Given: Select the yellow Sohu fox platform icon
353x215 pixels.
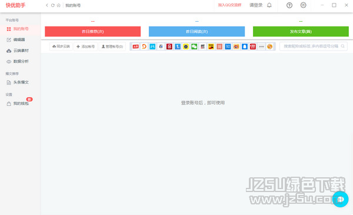Looking at the screenshot, I should pyautogui.click(x=211, y=47).
